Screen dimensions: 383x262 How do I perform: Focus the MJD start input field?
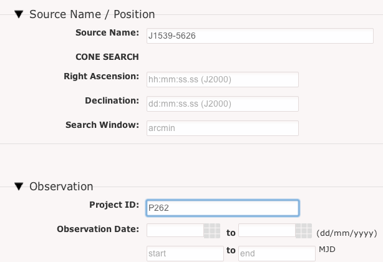pos(185,253)
